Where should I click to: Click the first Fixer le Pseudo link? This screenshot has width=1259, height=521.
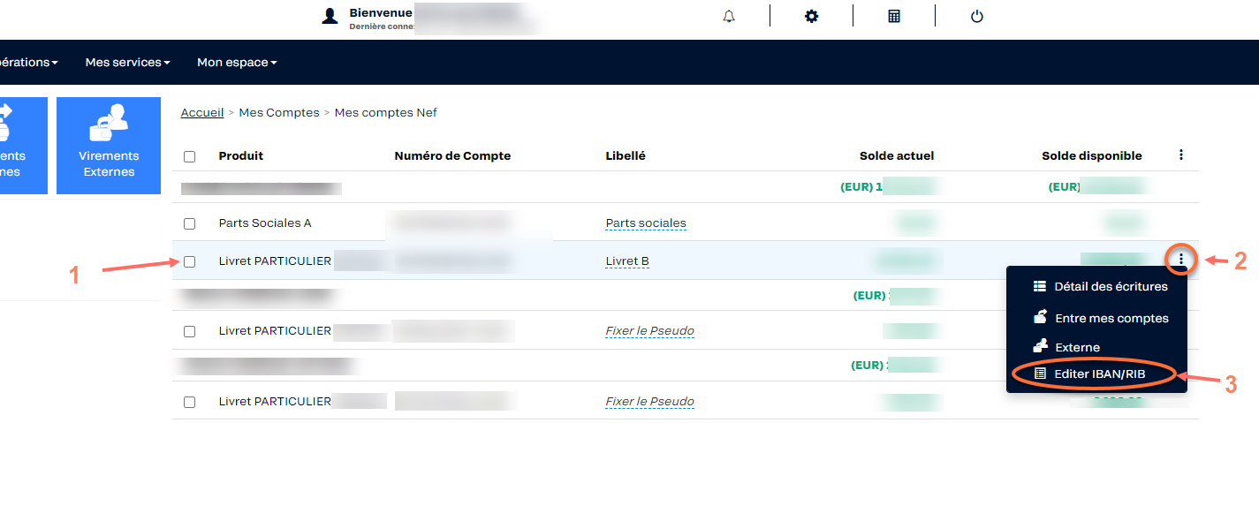tap(649, 331)
